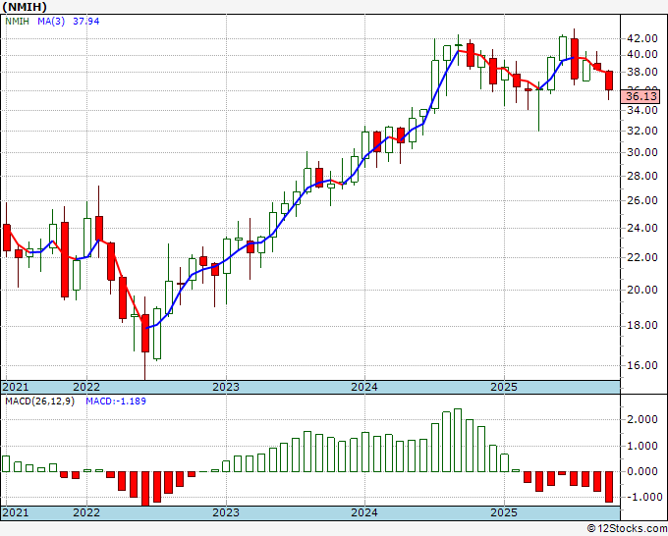Click the 2.000 MACD axis label

pyautogui.click(x=641, y=419)
